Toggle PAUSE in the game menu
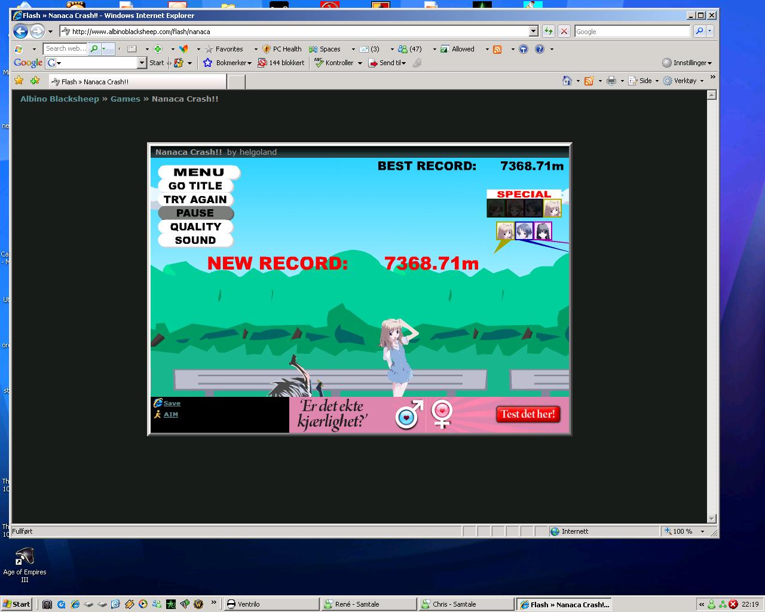This screenshot has height=612, width=765. point(195,213)
